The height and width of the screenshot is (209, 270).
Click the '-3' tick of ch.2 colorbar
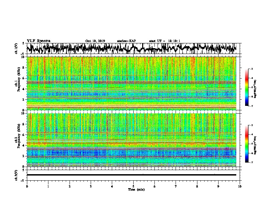pos(252,125)
